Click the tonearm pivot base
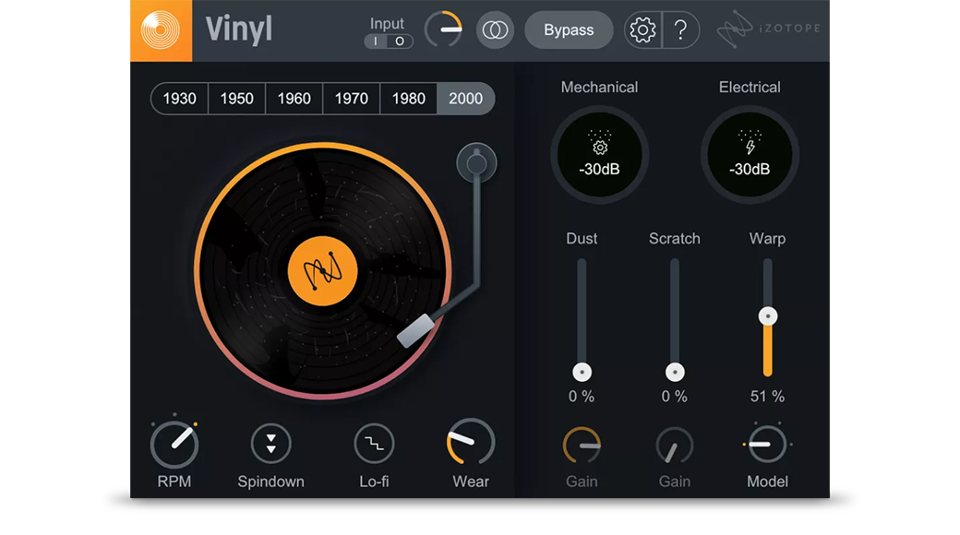Image resolution: width=960 pixels, height=535 pixels. point(476,163)
